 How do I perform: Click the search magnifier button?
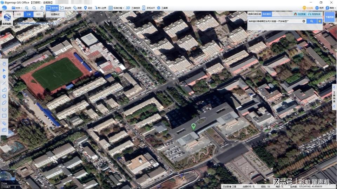click(311, 21)
